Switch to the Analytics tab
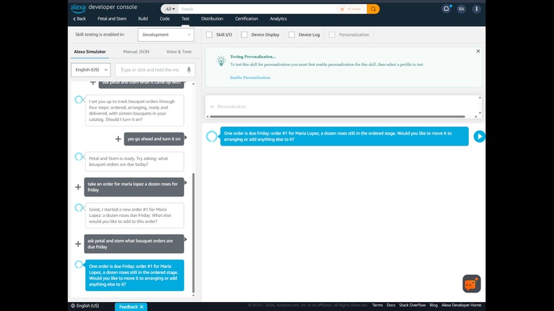Screen dimensions: 554x311 click(x=278, y=19)
